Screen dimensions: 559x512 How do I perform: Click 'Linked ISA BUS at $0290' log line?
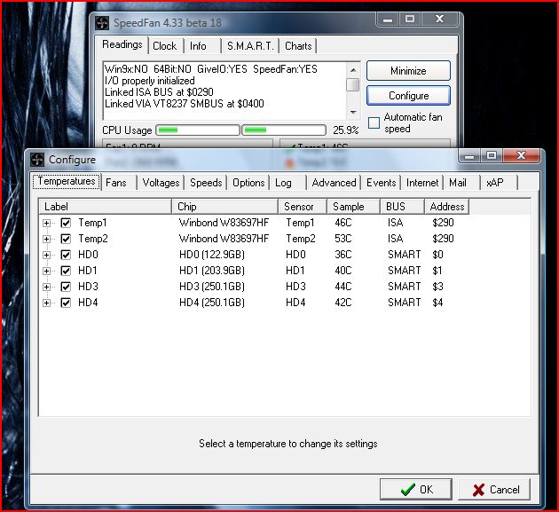[x=159, y=92]
